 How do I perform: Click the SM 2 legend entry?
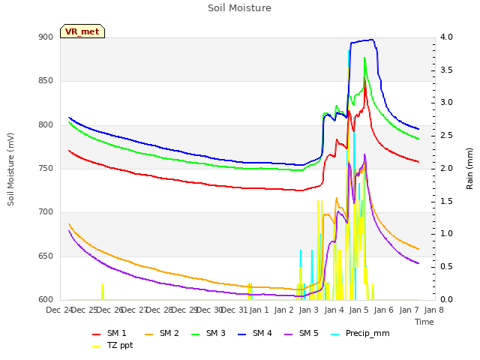point(162,333)
